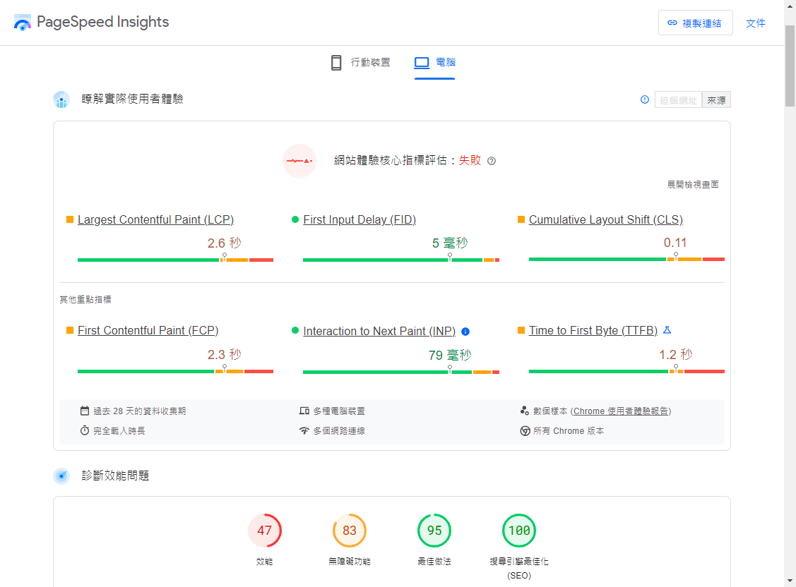Click the TTFB distribution bar
This screenshot has height=587, width=796.
[626, 372]
